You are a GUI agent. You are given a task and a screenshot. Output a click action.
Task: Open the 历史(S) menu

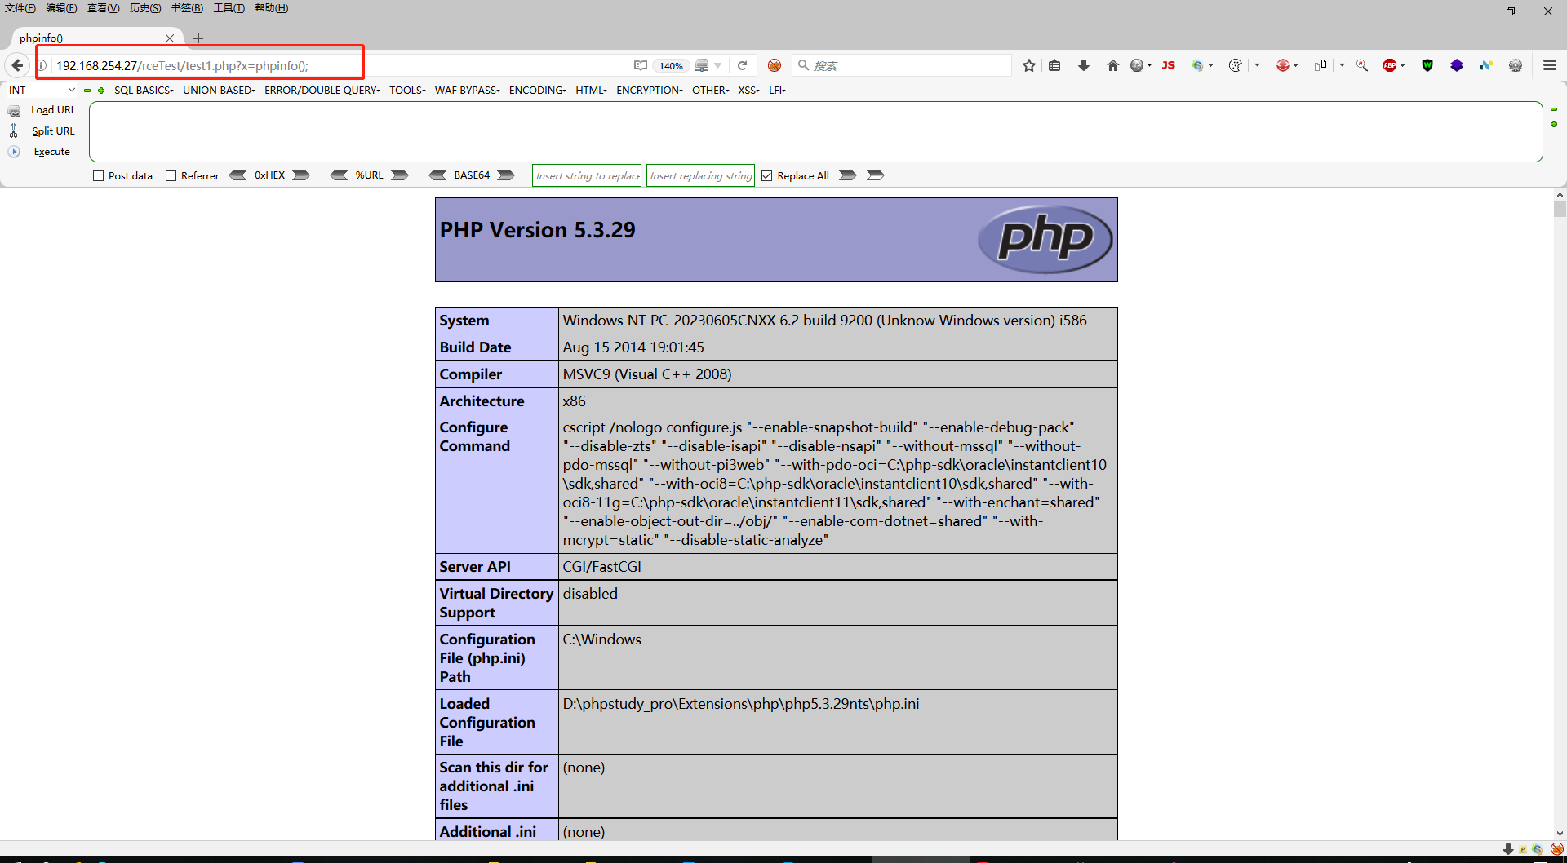click(x=145, y=8)
